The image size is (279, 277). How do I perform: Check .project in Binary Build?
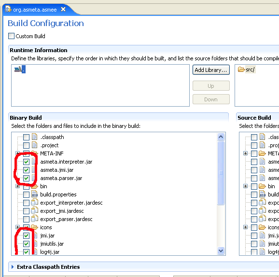27,145
